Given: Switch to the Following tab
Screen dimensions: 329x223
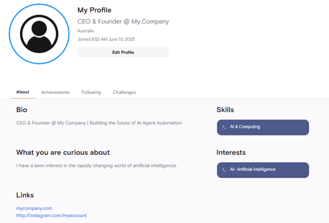Looking at the screenshot, I should 91,92.
